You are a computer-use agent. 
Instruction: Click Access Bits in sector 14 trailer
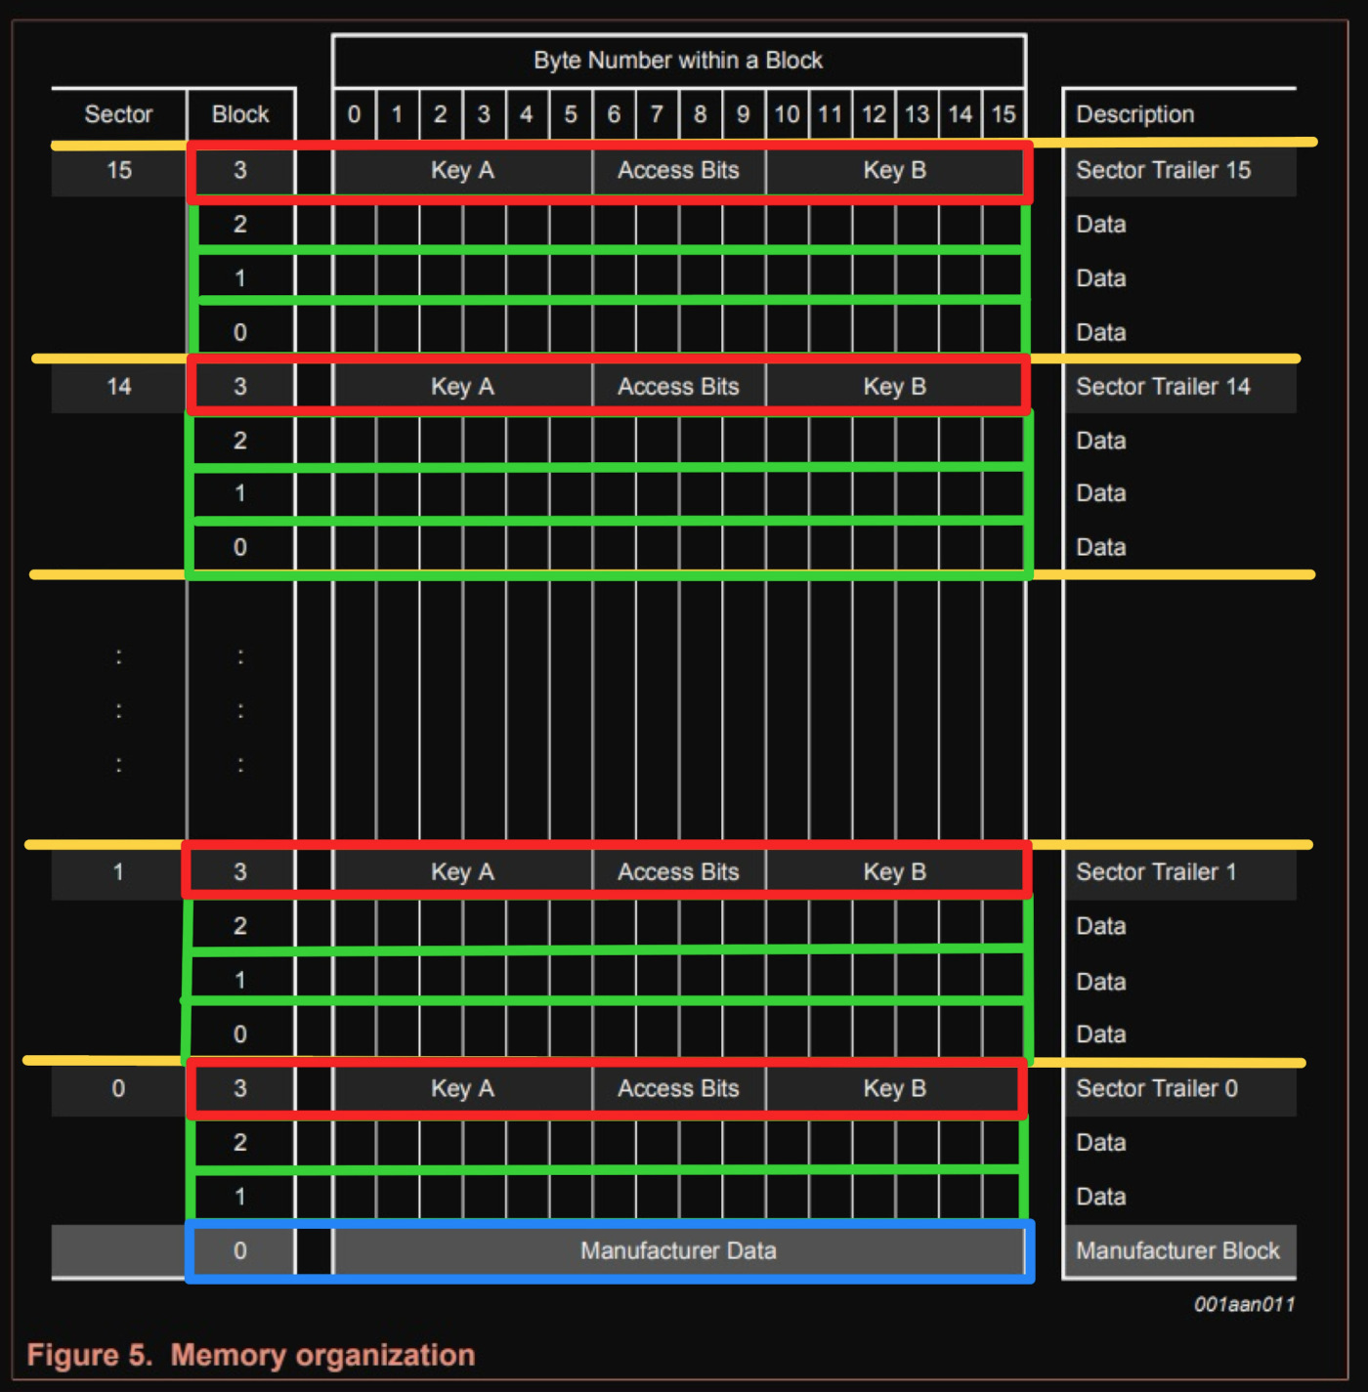click(x=678, y=387)
